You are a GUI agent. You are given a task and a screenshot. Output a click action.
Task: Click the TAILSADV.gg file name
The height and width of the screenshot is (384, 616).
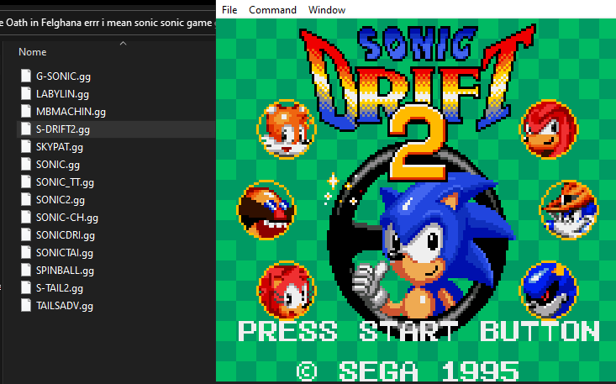pos(65,306)
